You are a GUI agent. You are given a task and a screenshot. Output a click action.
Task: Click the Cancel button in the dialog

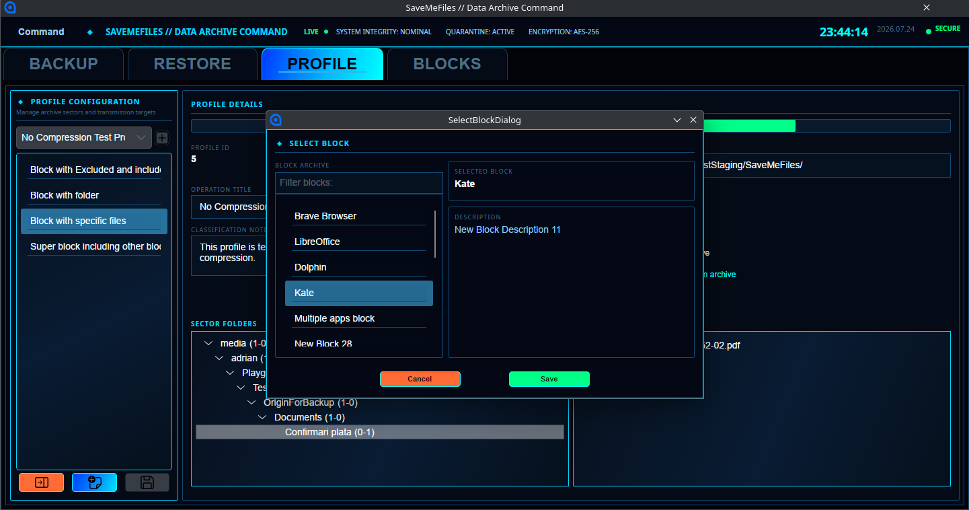tap(420, 379)
